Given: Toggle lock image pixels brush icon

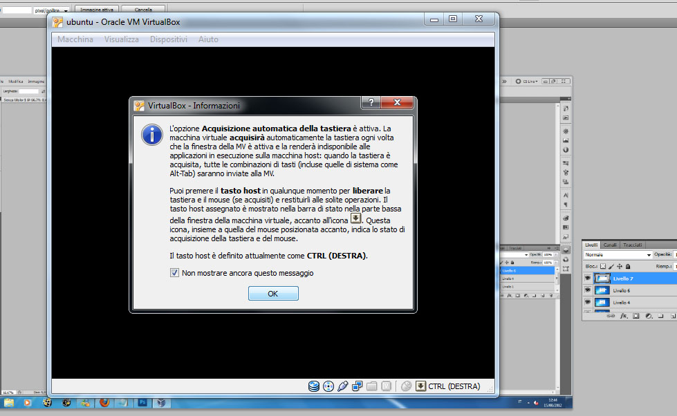Looking at the screenshot, I should pyautogui.click(x=611, y=267).
